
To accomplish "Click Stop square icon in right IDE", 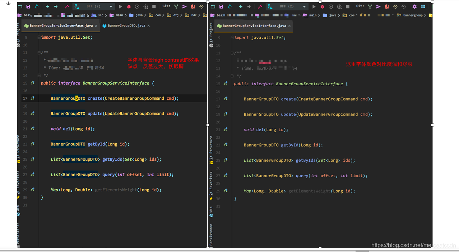I will [347, 6].
